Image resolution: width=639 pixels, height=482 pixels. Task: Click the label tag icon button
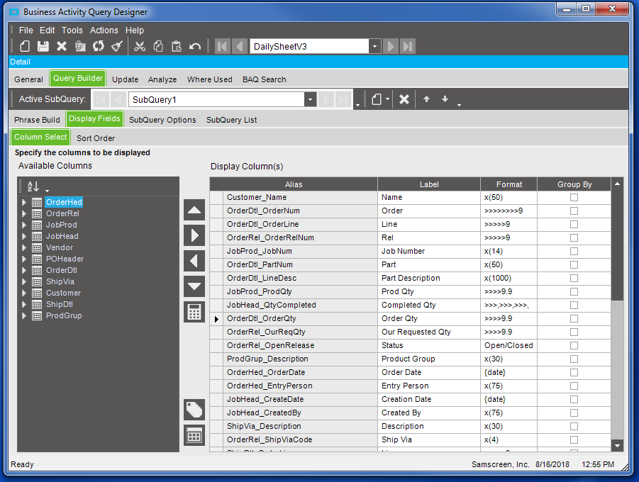click(x=194, y=409)
